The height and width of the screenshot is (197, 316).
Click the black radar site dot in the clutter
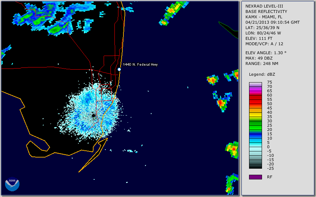click(94, 116)
